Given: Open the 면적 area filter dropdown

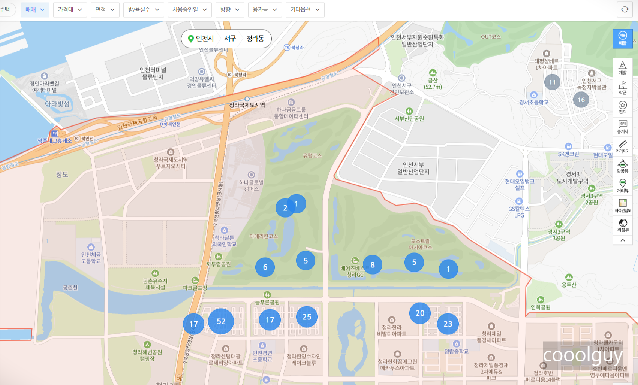Looking at the screenshot, I should 105,10.
